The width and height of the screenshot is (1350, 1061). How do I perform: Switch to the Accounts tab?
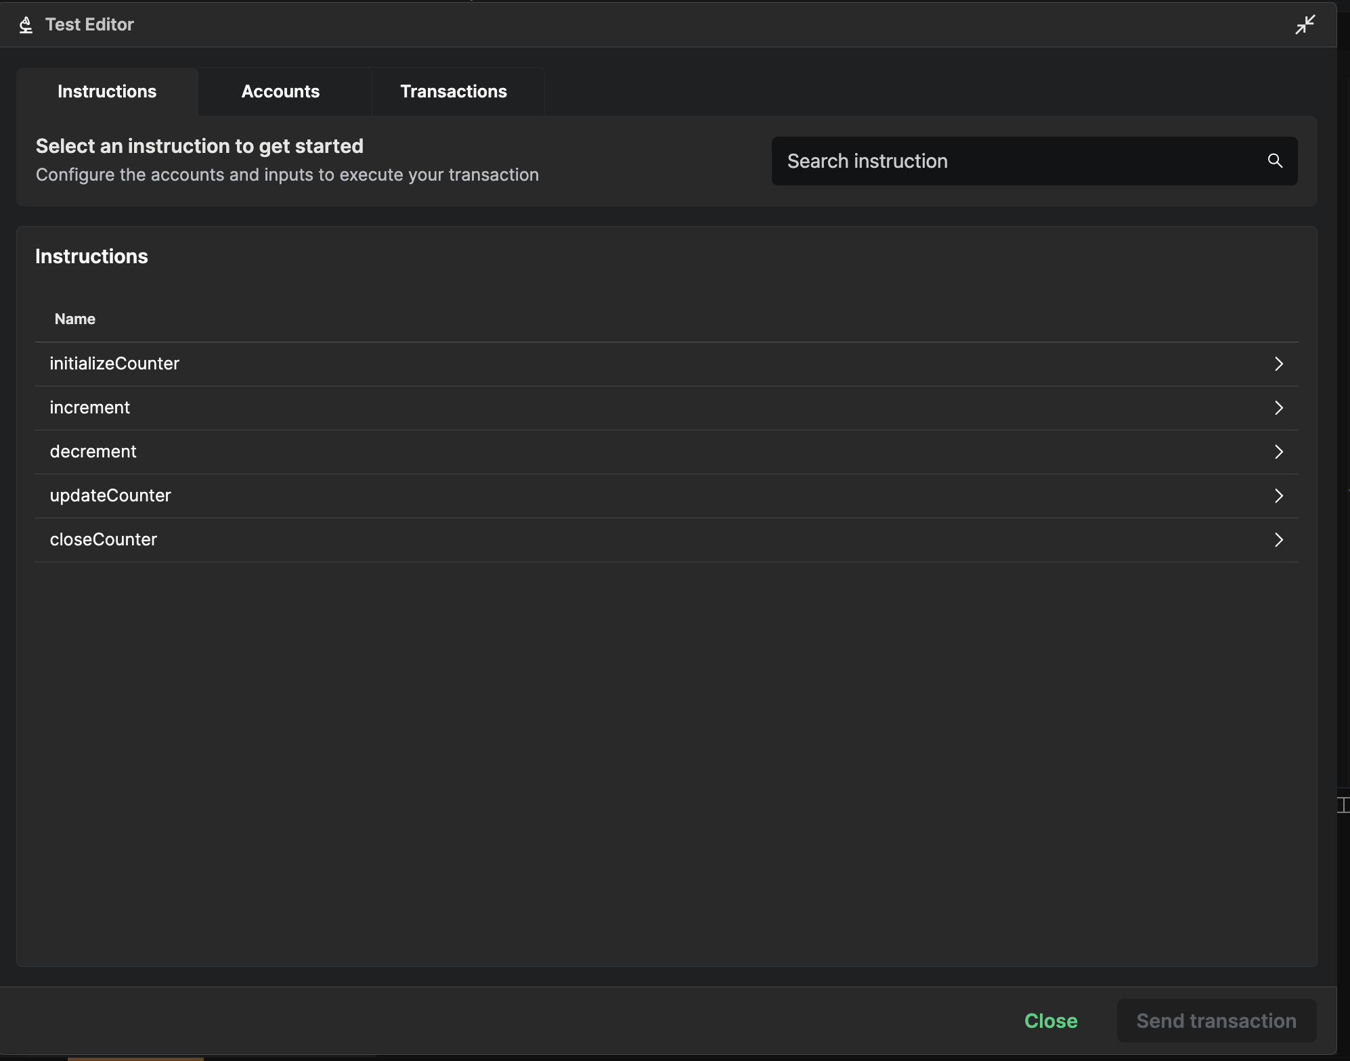(280, 91)
